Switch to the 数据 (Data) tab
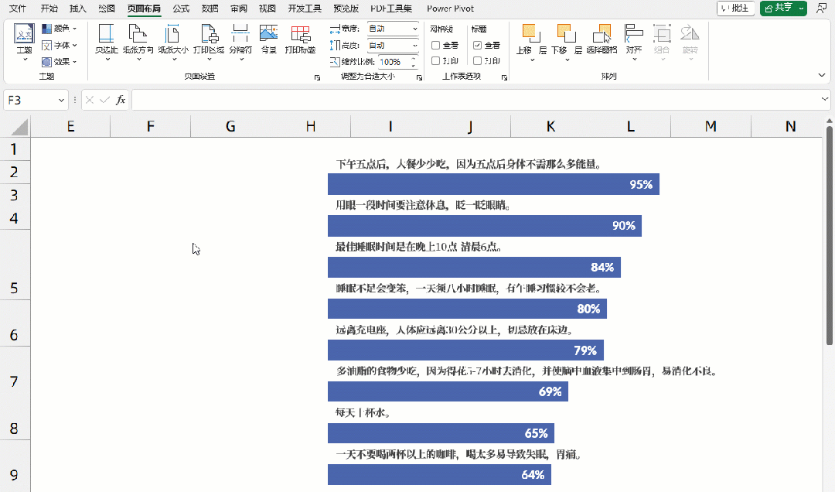The width and height of the screenshot is (835, 492). pyautogui.click(x=210, y=9)
